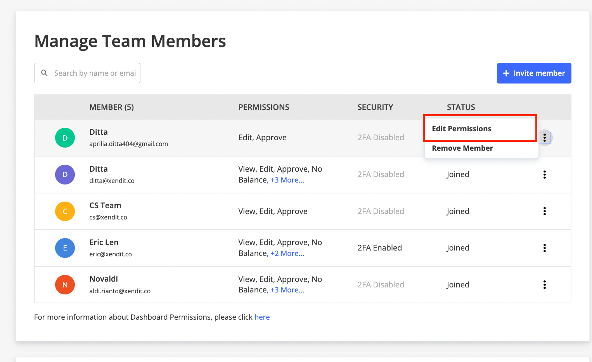
Task: Expand '+3 More...' permissions for ditta@xendit.co
Action: (287, 180)
